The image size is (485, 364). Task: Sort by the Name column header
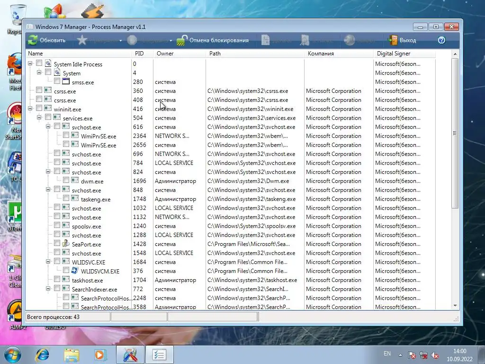pos(79,54)
